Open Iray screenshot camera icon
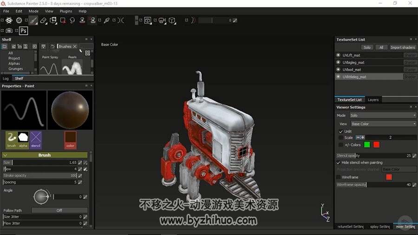 9,31
